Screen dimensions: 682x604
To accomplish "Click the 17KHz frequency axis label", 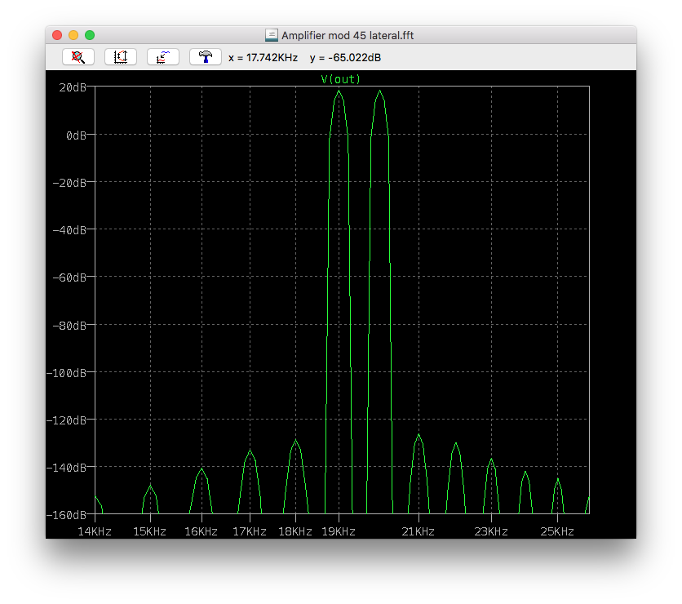I will pyautogui.click(x=250, y=531).
